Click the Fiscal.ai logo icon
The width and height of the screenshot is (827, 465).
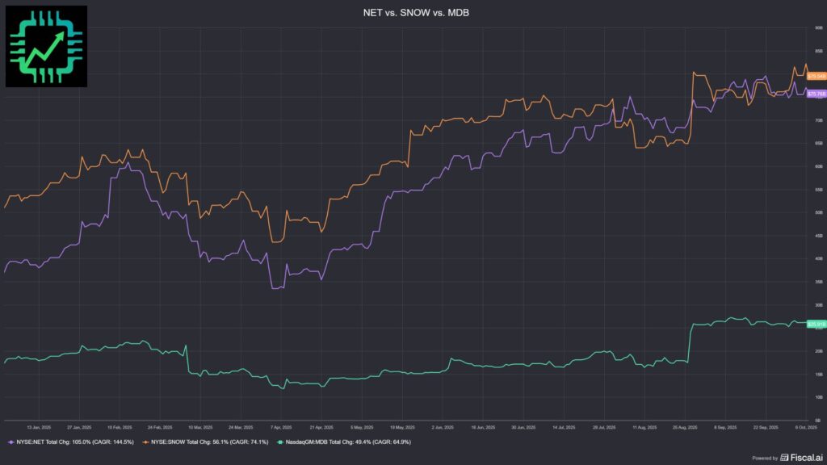click(x=784, y=457)
